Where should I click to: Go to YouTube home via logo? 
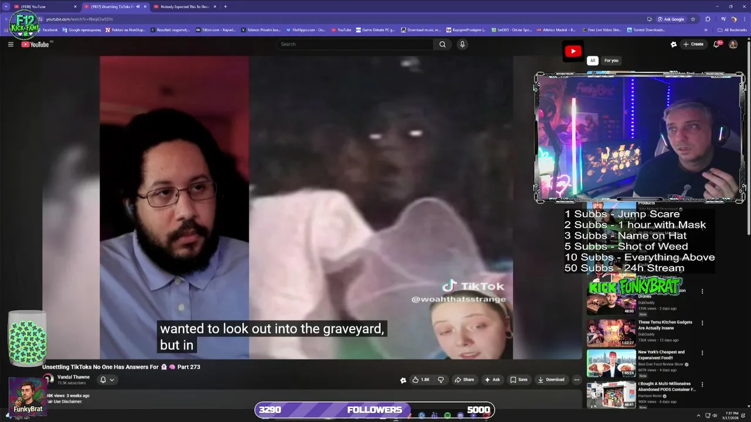click(36, 44)
